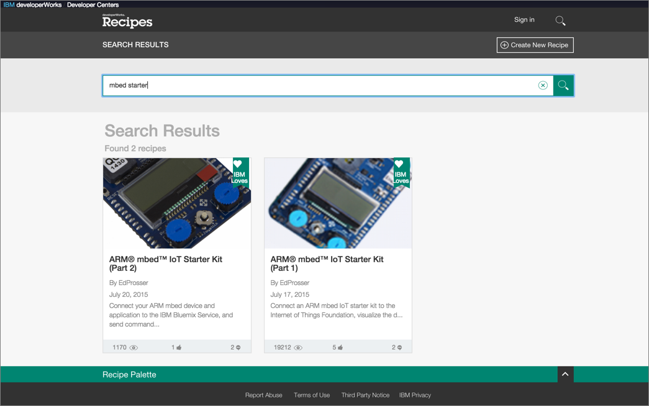Open IBM Privacy footer link

(415, 395)
